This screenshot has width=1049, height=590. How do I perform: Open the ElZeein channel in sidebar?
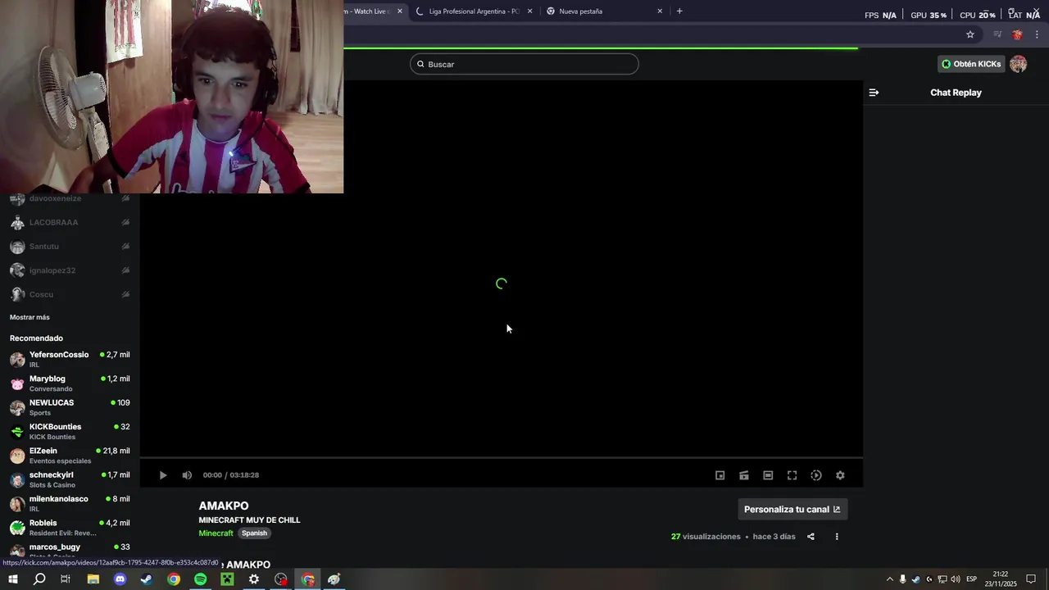click(70, 456)
